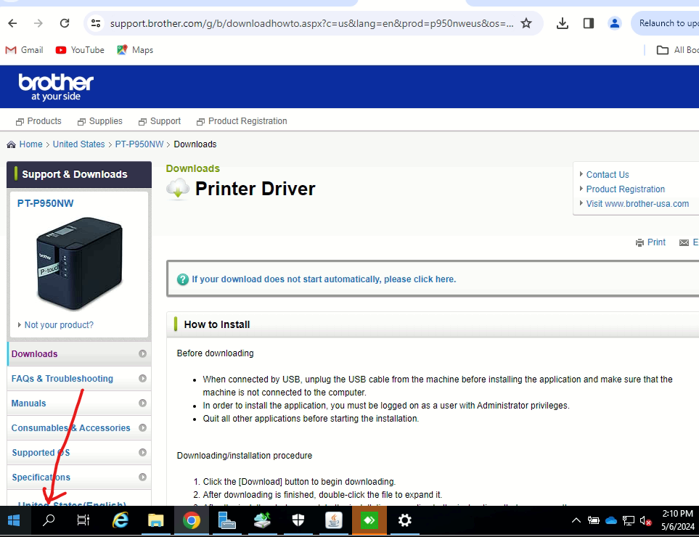This screenshot has width=699, height=537.
Task: Click the address bar URL field
Action: pyautogui.click(x=311, y=23)
